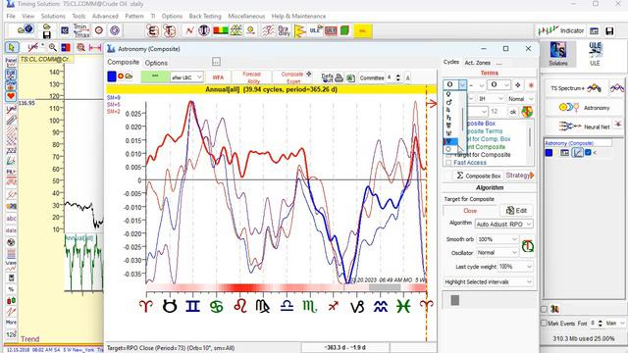Switch to the Options tab in Astronomy window

(156, 63)
